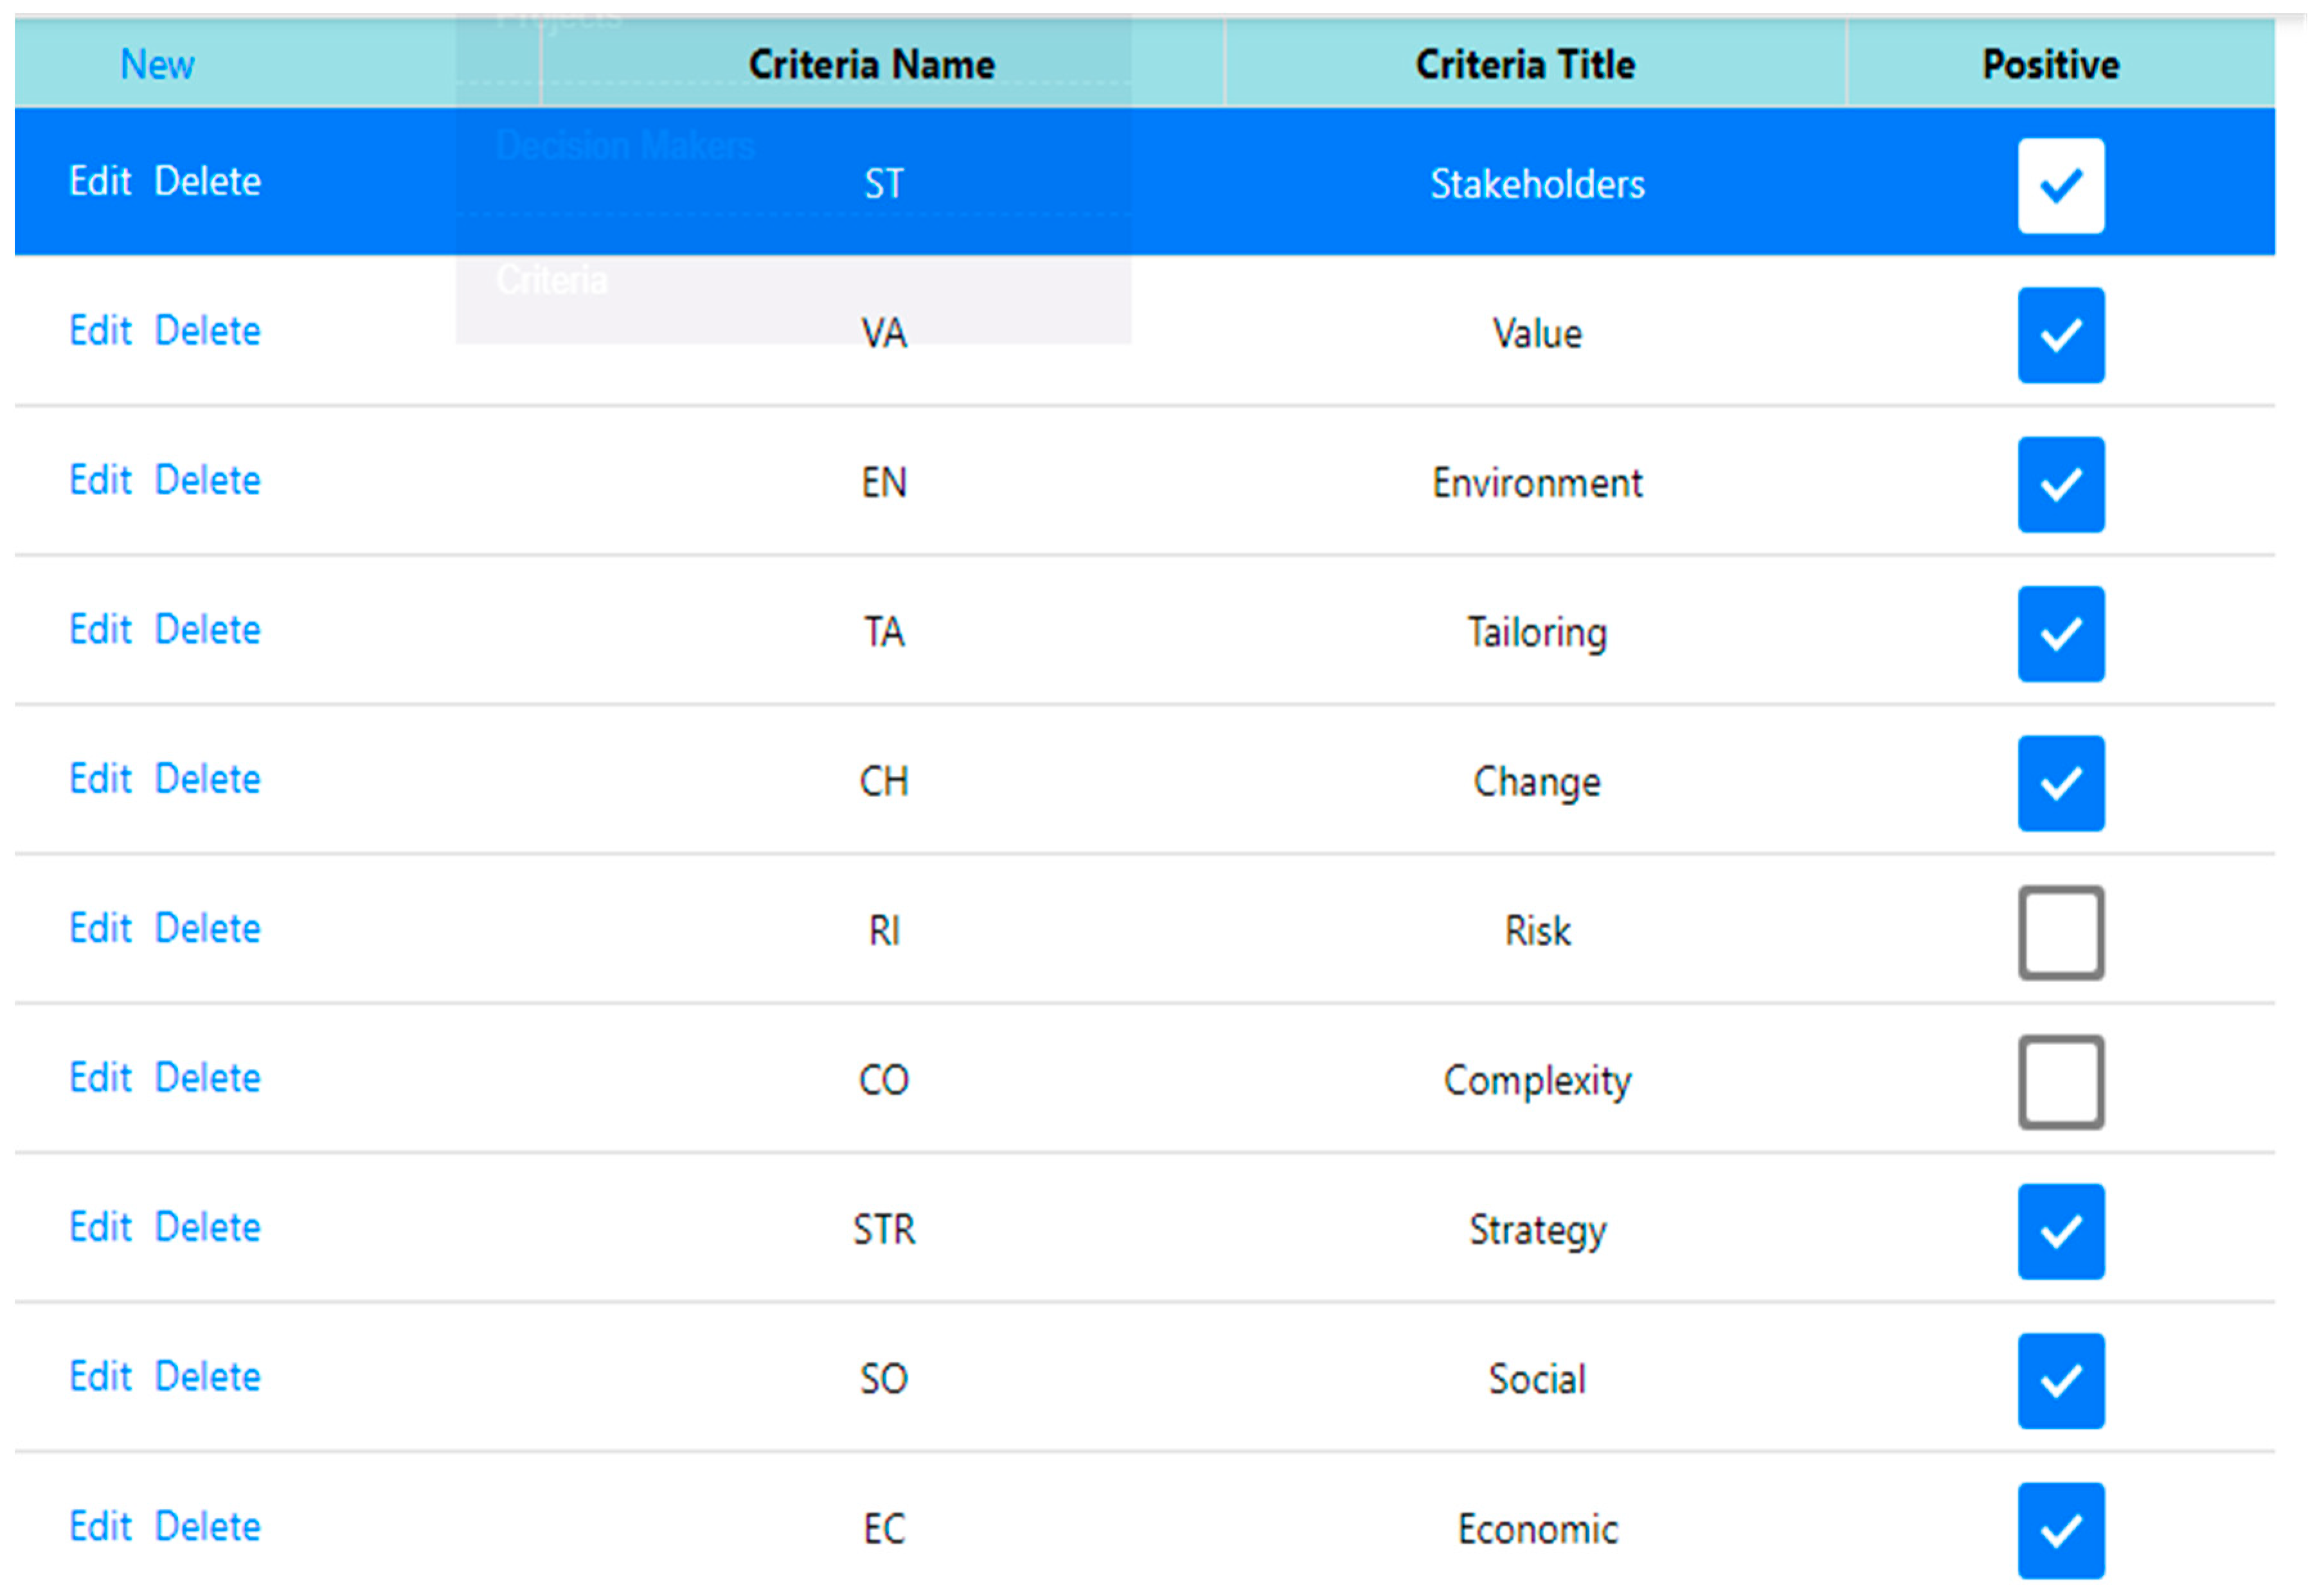Edit the Stakeholders criteria row

click(100, 182)
